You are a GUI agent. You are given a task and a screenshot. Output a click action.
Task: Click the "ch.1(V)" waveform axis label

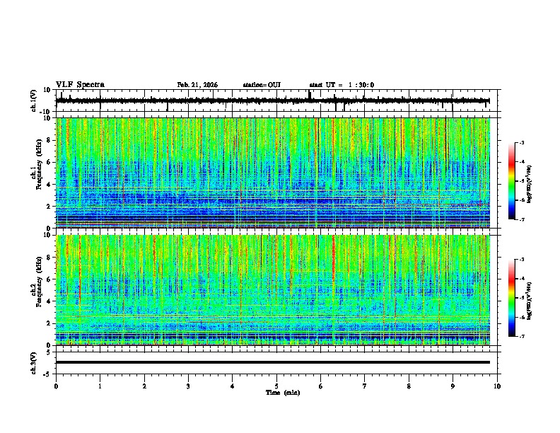point(34,100)
